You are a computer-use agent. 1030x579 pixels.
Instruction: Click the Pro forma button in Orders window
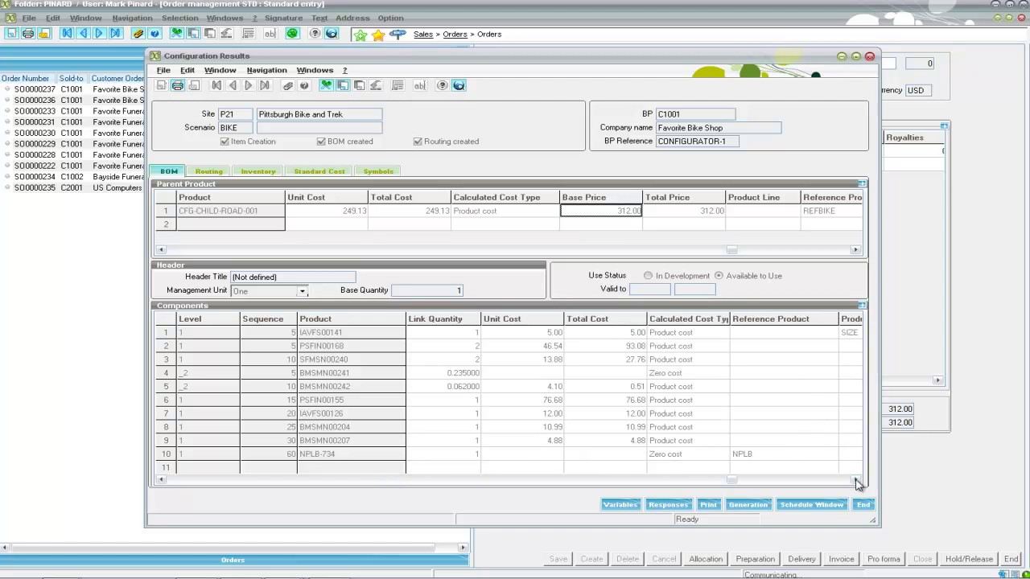pos(884,559)
